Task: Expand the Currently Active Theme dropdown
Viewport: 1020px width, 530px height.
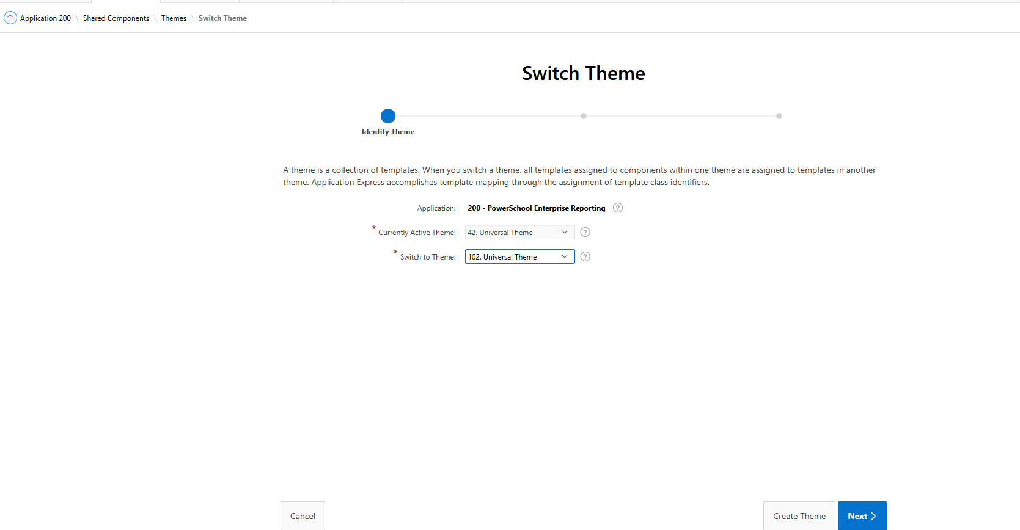Action: 519,233
